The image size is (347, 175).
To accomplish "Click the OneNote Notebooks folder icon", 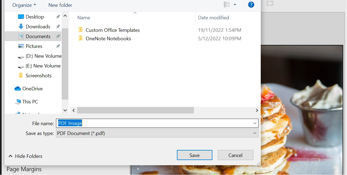I will click(x=81, y=38).
